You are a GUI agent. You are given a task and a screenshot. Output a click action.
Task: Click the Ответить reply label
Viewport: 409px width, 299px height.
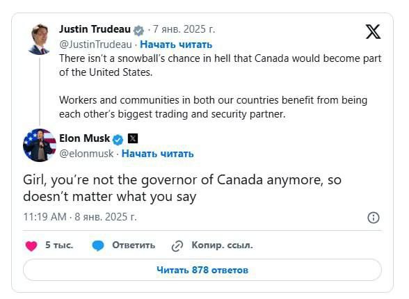(134, 245)
